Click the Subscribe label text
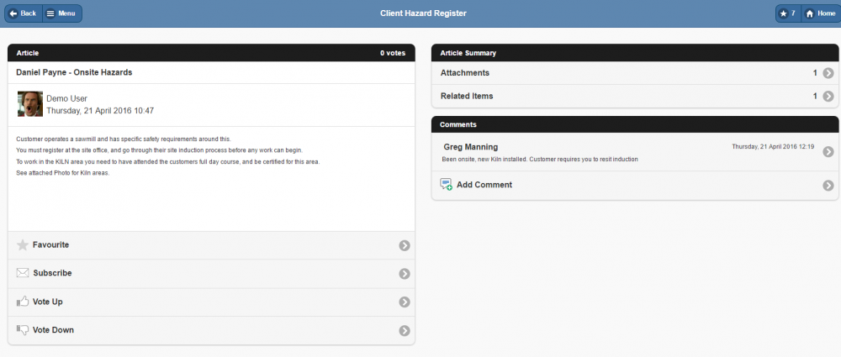 (x=52, y=273)
